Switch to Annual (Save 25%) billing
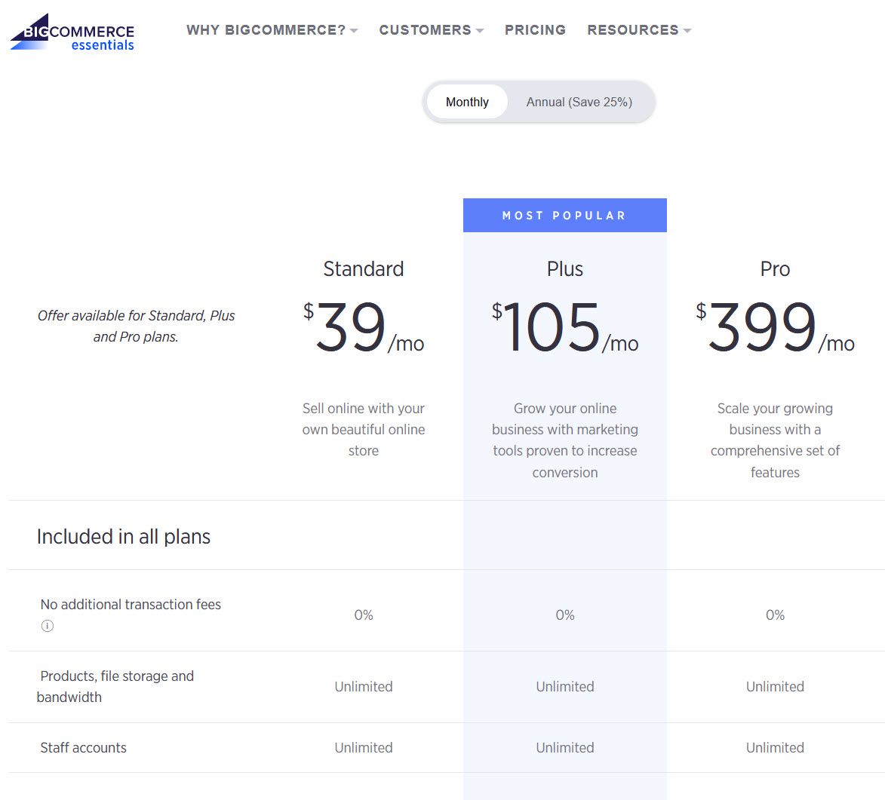Screen dimensions: 885x800 coord(579,102)
